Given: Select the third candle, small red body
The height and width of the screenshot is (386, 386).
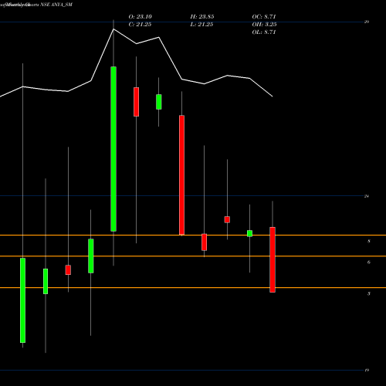Looking at the screenshot, I should coord(68,270).
